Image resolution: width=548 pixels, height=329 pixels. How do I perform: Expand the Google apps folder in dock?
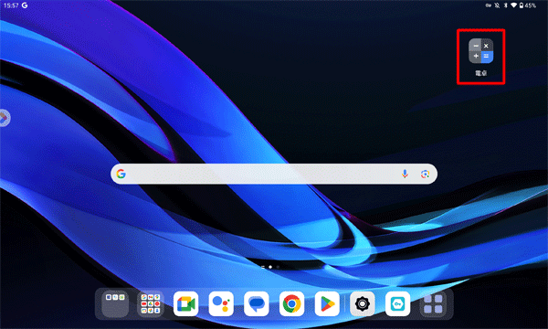coord(151,303)
